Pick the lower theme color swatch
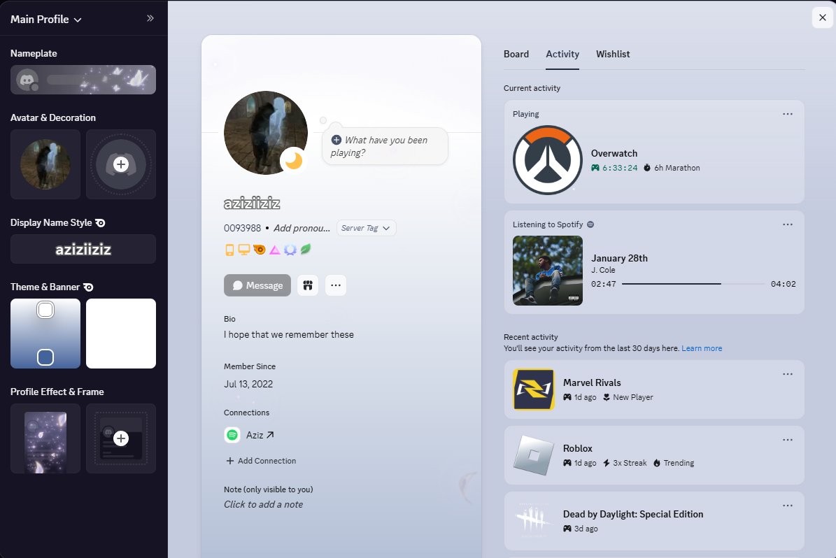This screenshot has height=558, width=836. point(45,357)
